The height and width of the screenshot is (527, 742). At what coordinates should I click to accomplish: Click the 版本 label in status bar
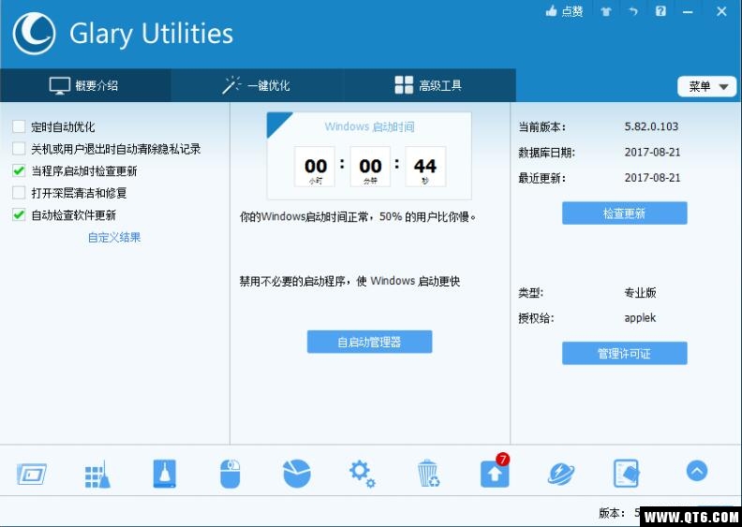(611, 513)
